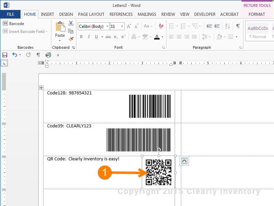
Task: Open the Paragraph dialog launcher
Action: click(x=241, y=47)
